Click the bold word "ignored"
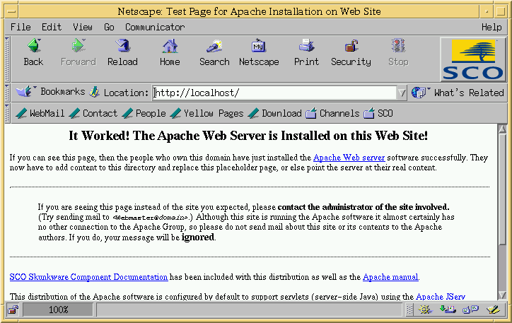The width and height of the screenshot is (512, 323). [x=198, y=237]
